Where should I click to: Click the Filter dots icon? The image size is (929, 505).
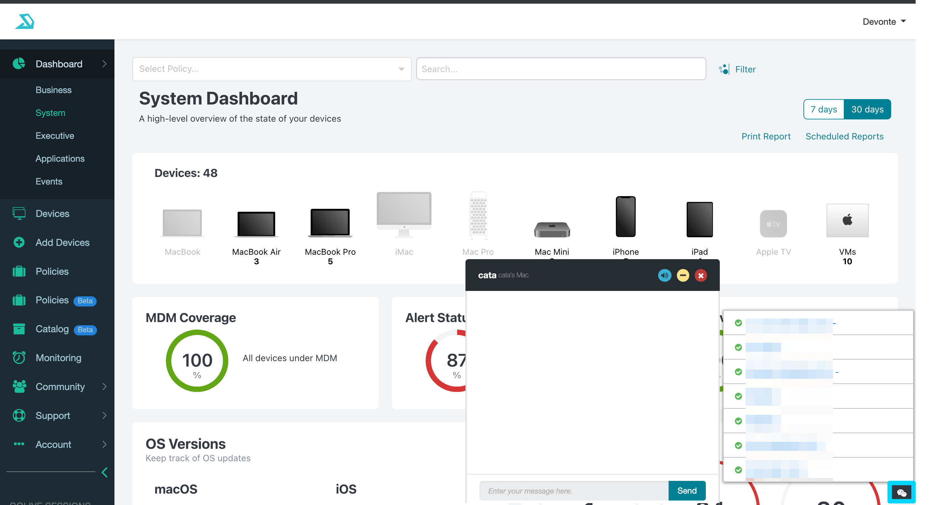pyautogui.click(x=724, y=69)
